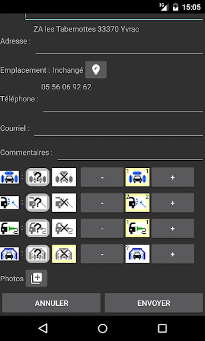Tap the tunnel wash count icon

137,254
